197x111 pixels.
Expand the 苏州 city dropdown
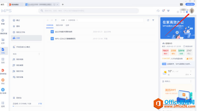click(188, 75)
